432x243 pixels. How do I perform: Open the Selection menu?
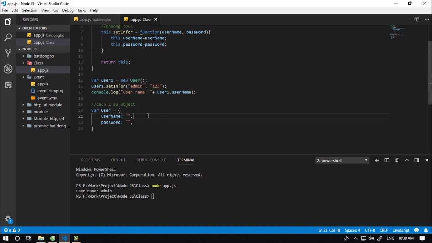click(30, 10)
